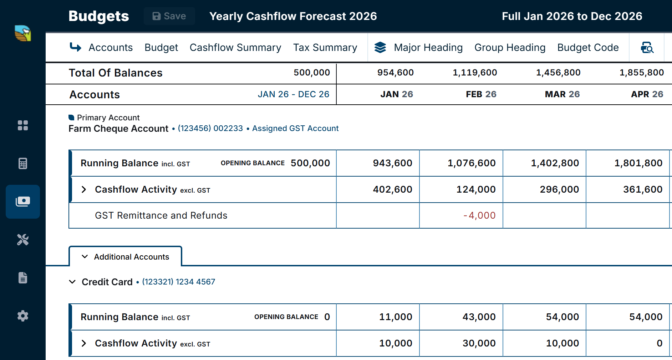
Task: Open the calculator icon in sidebar
Action: click(23, 163)
